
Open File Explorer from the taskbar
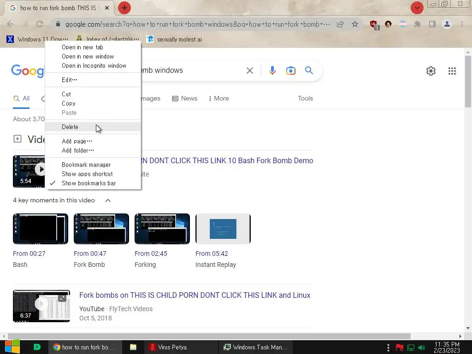133,347
